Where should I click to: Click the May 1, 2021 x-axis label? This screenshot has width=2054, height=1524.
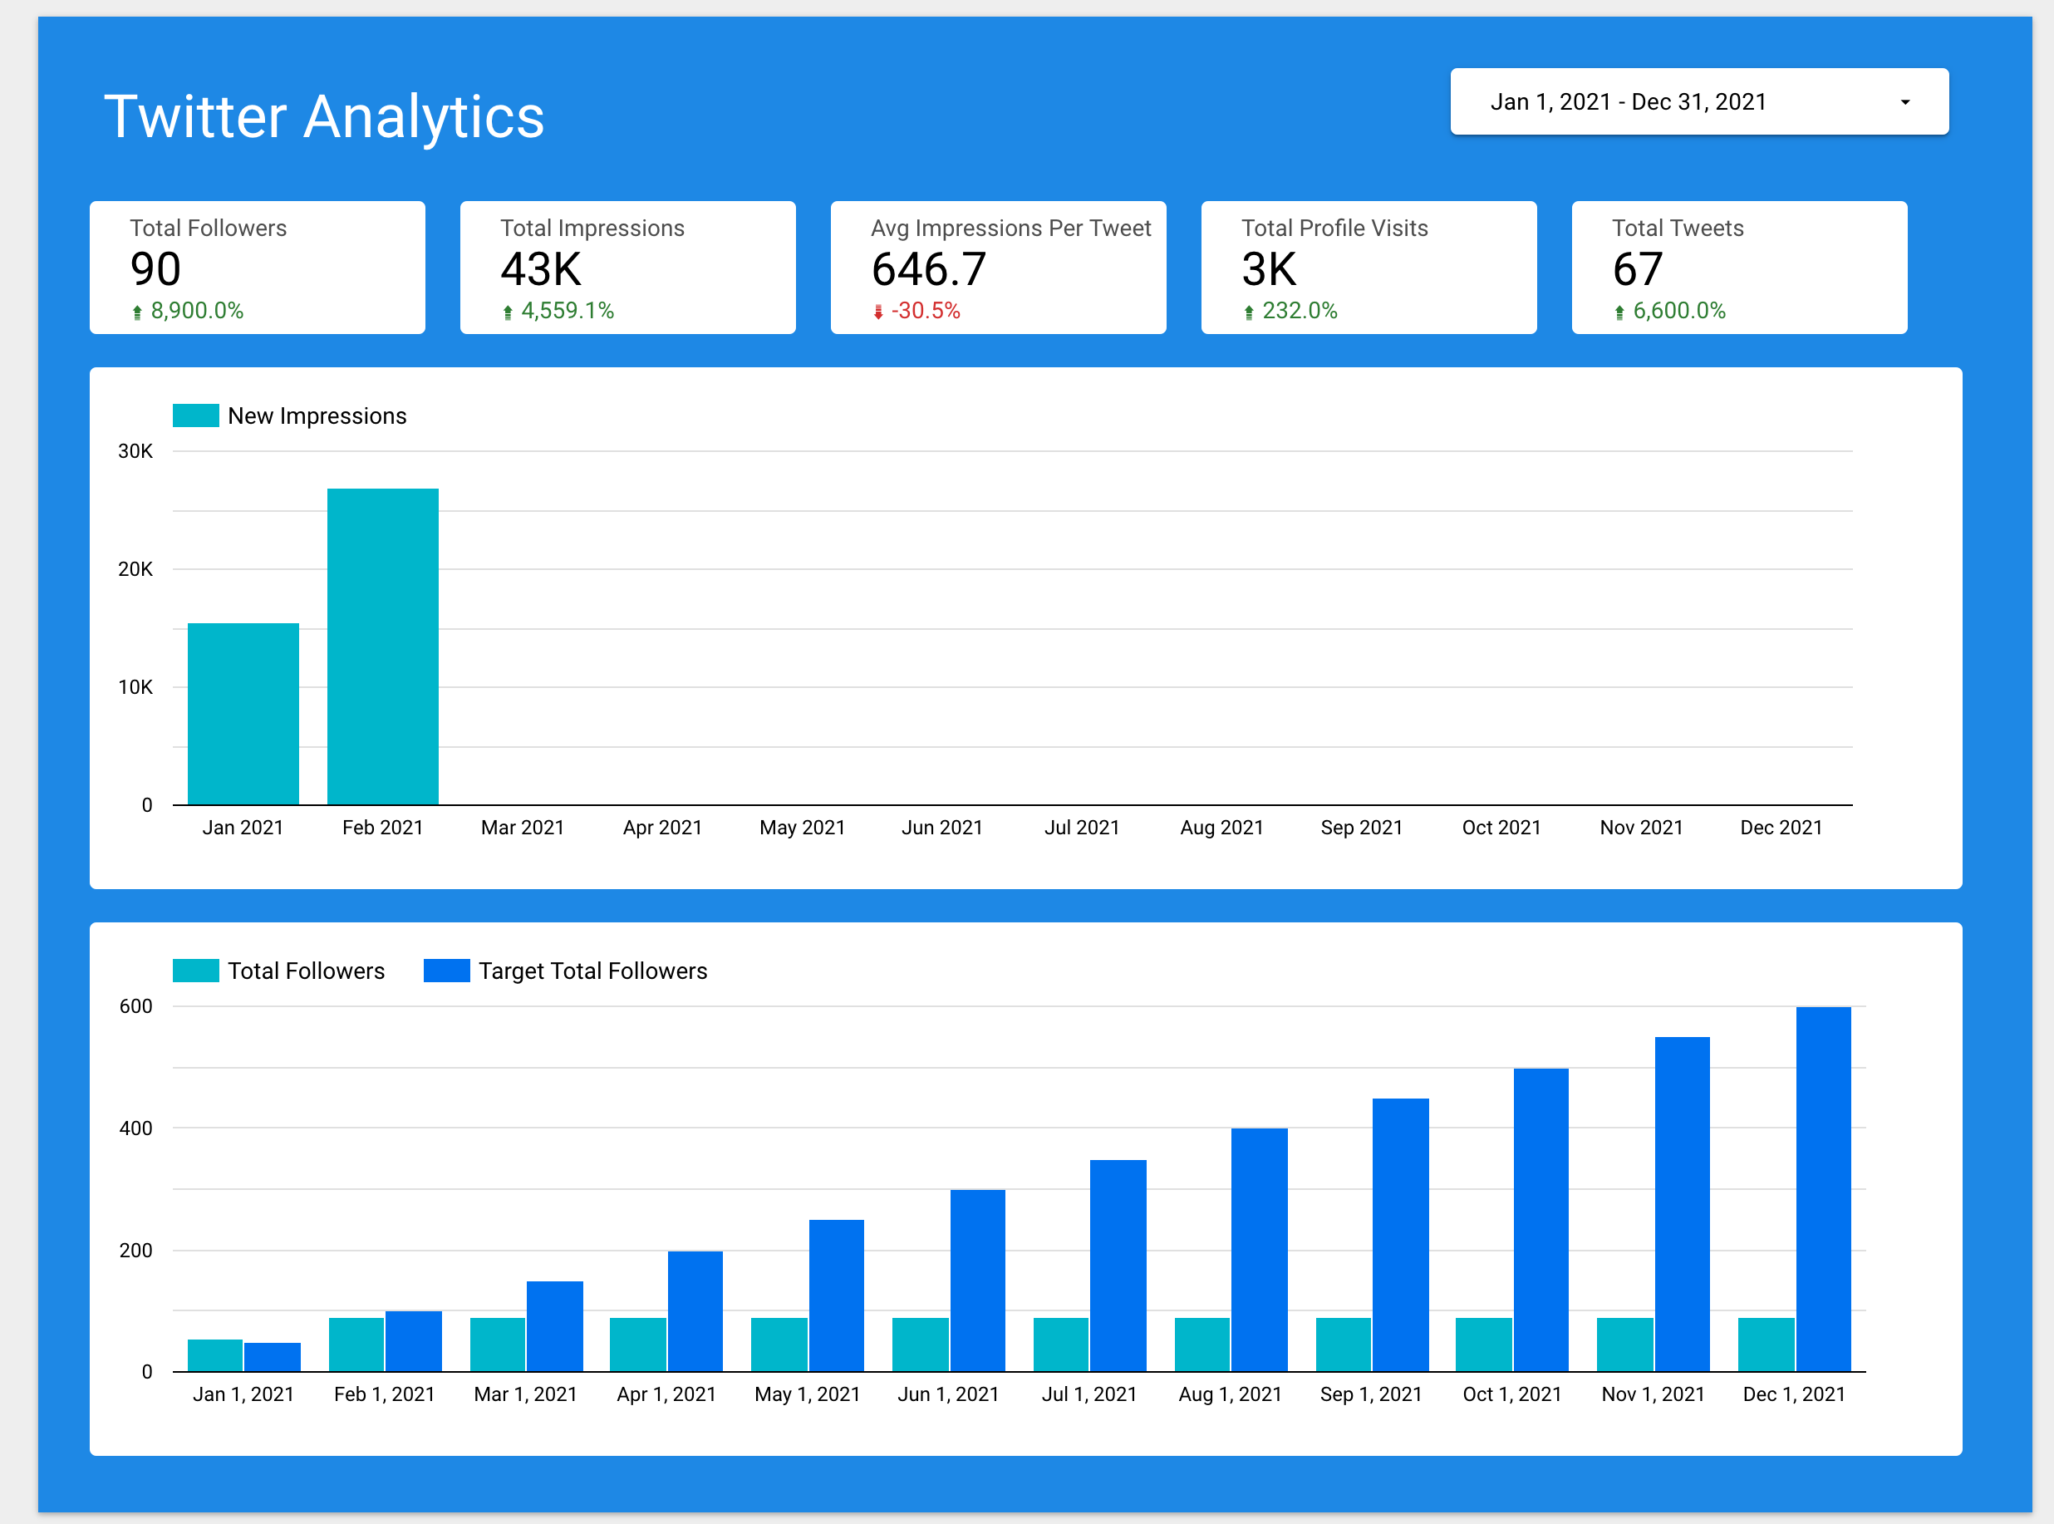point(807,1394)
